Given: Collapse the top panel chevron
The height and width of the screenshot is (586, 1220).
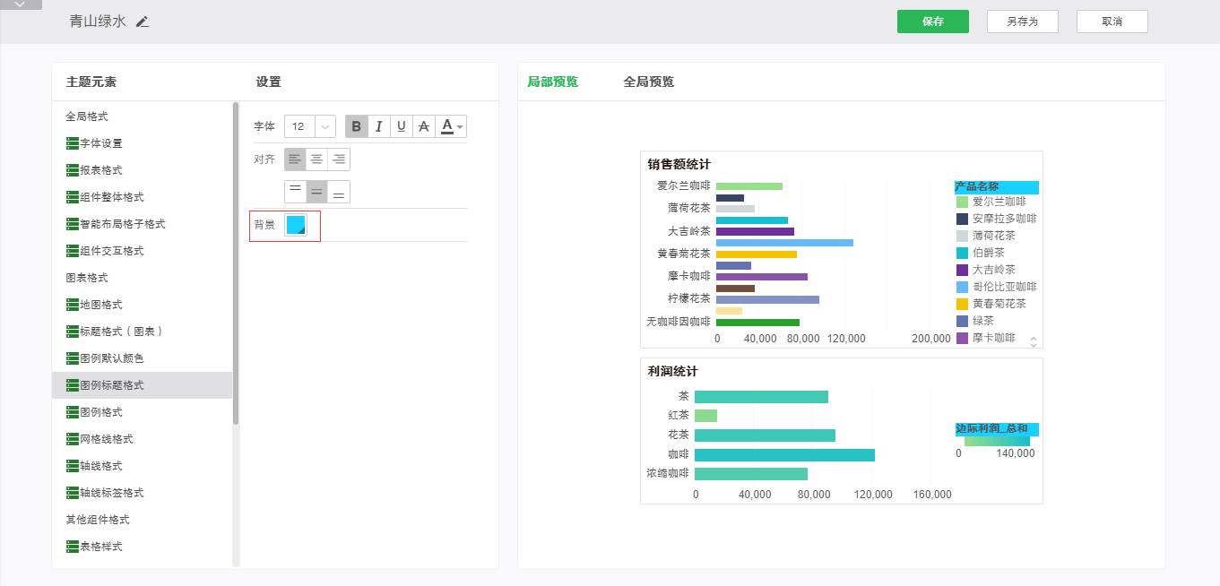Looking at the screenshot, I should pyautogui.click(x=21, y=4).
